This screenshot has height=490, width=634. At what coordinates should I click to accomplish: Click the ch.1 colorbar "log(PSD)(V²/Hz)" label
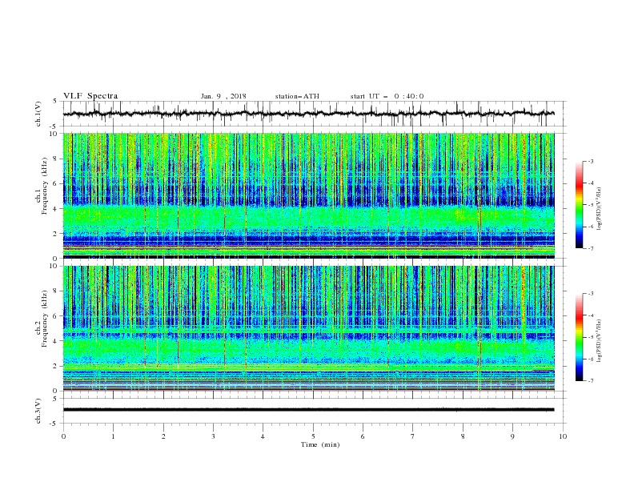(x=600, y=209)
